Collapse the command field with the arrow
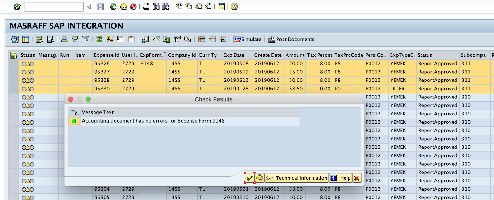This screenshot has height=200, width=494. [89, 6]
